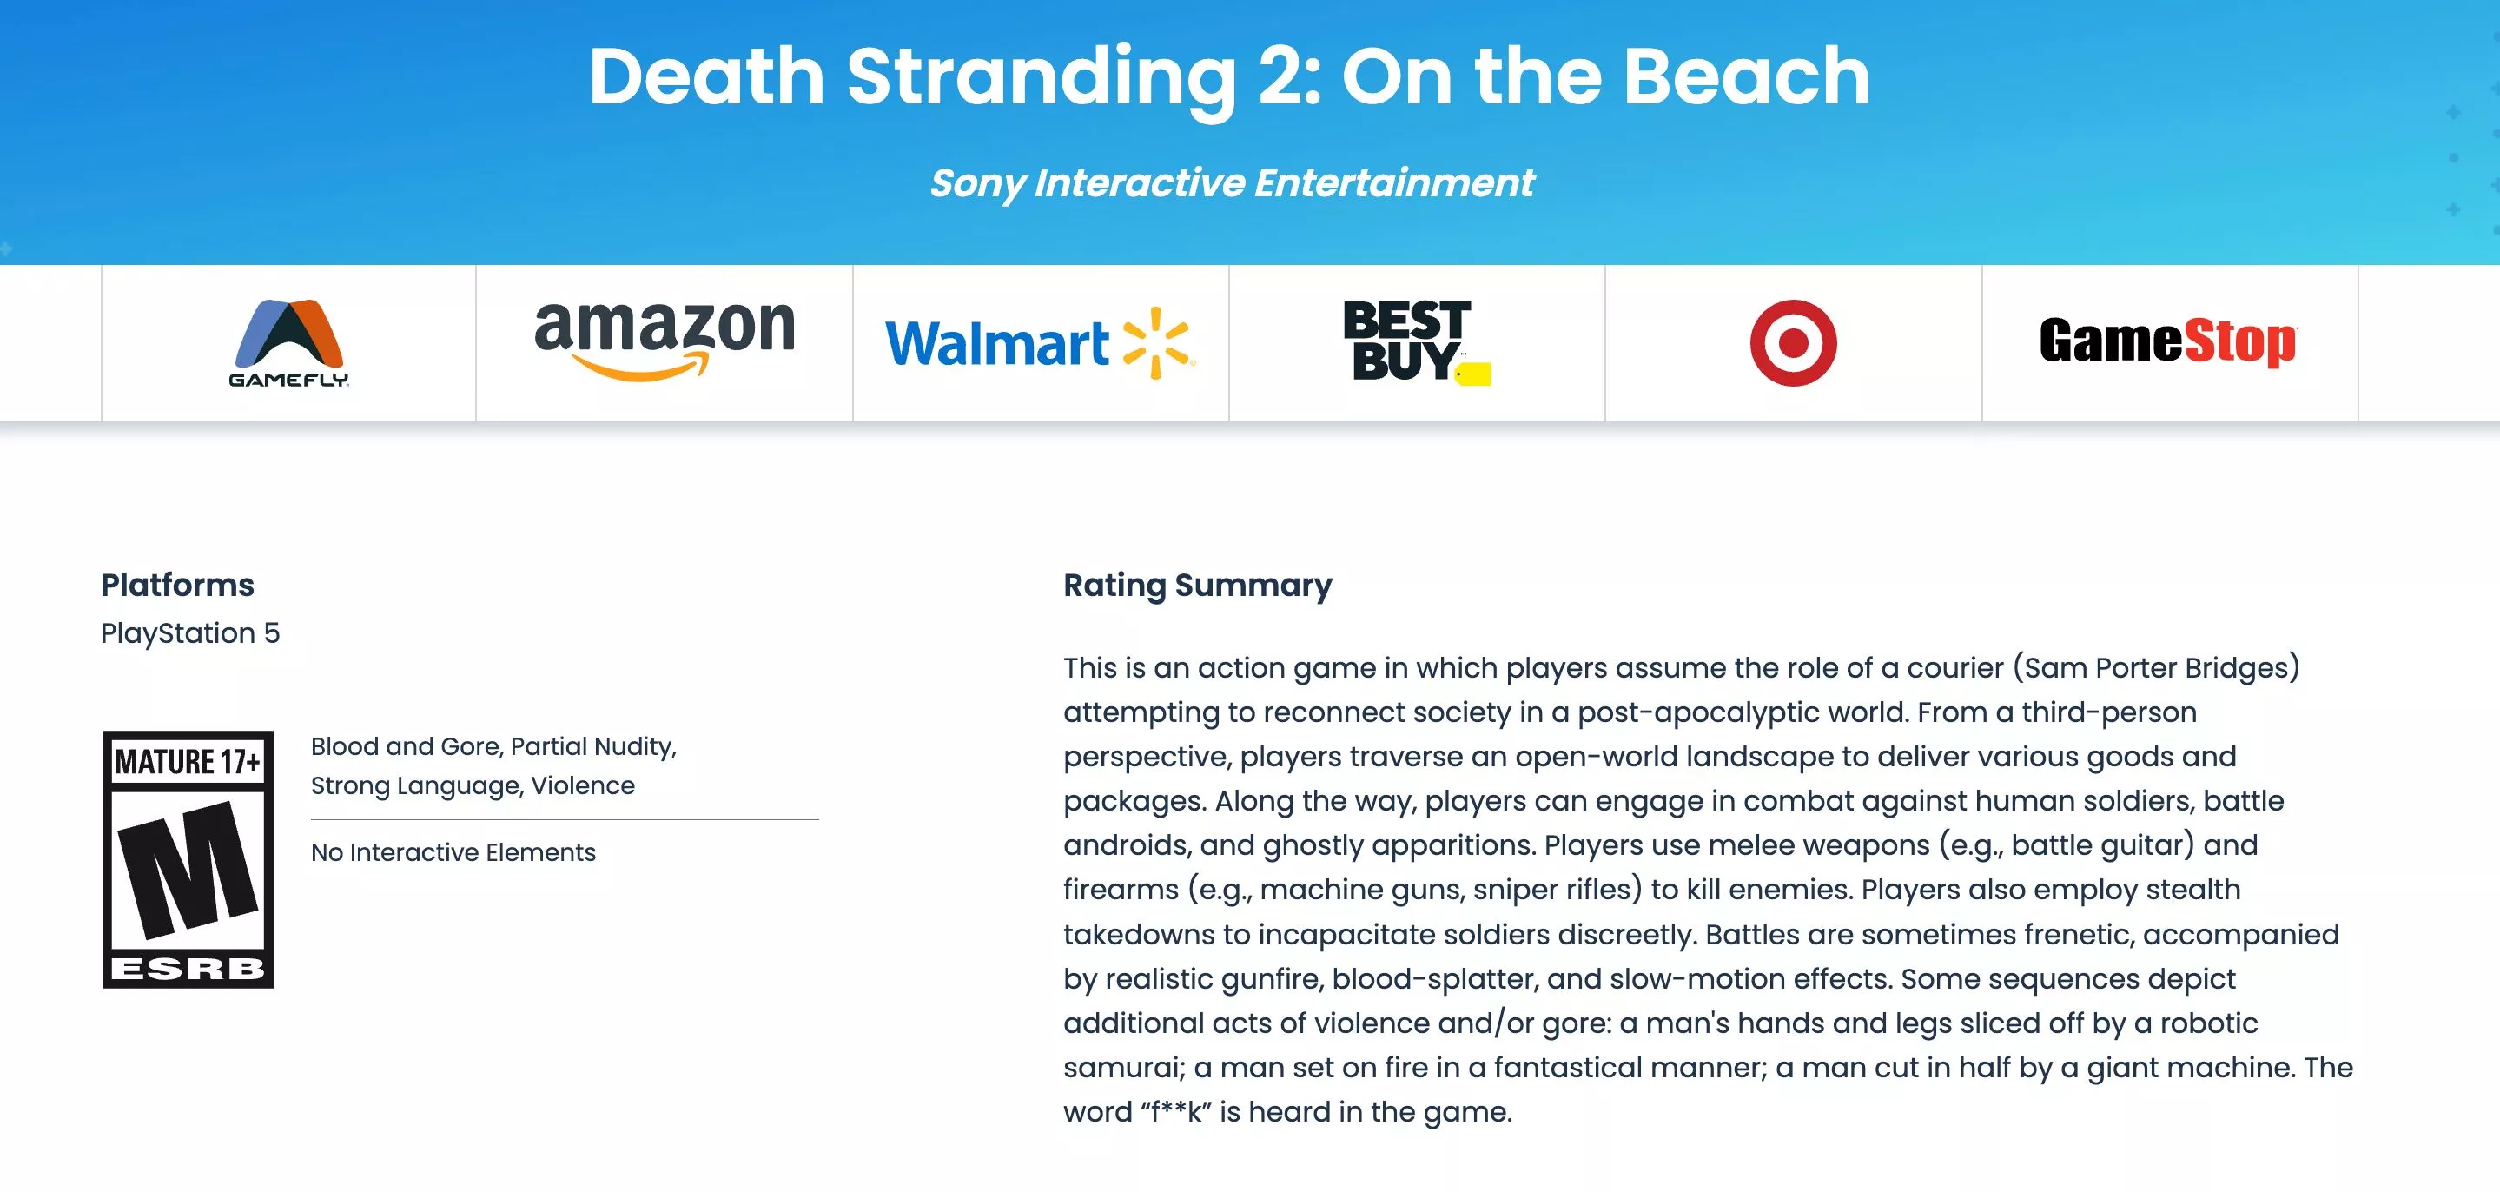Click the Strong Language, Violence descriptor line
The height and width of the screenshot is (1192, 2500).
pos(473,785)
